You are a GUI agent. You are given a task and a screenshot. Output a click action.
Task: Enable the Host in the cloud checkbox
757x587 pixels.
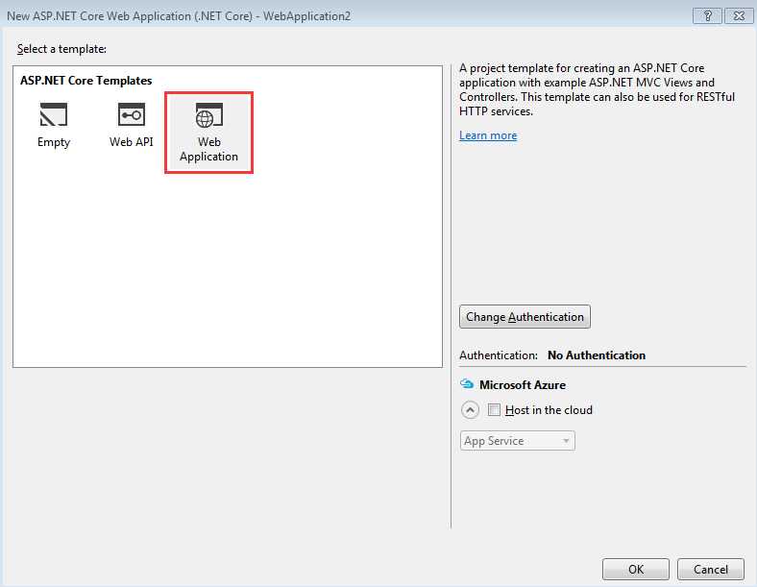coord(494,410)
